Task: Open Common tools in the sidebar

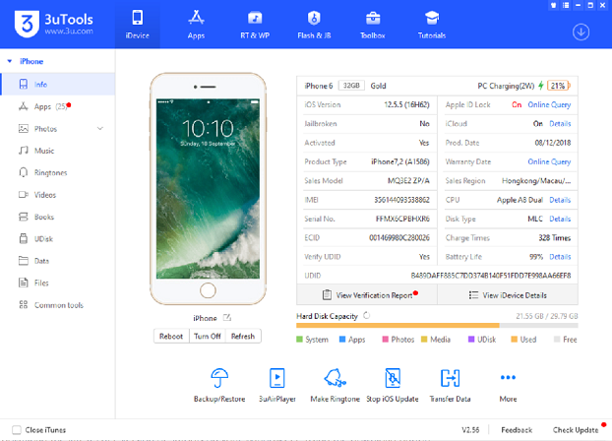Action: click(58, 305)
